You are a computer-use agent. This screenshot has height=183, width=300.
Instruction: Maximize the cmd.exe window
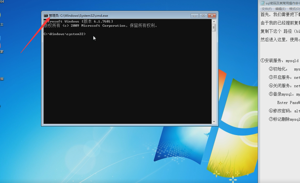pos(203,16)
